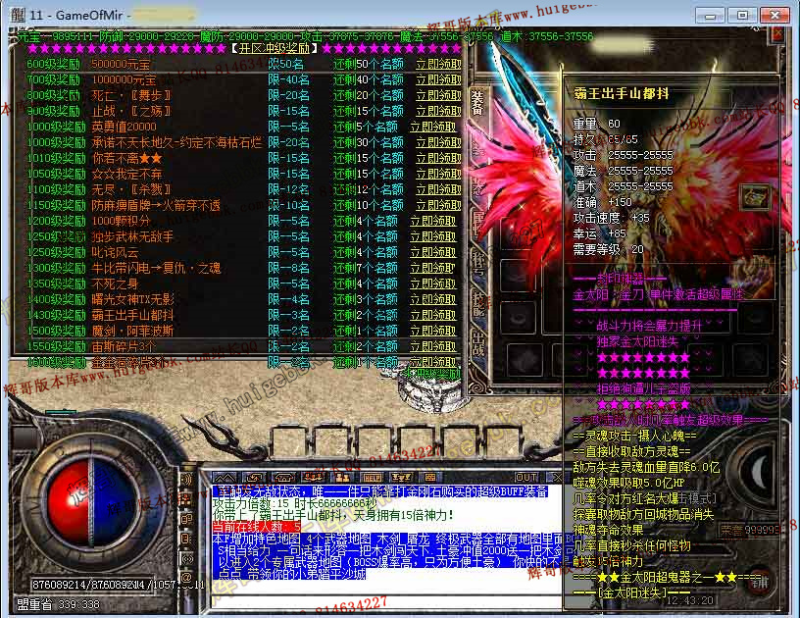Click the red HP orb half
Image resolution: width=800 pixels, height=618 pixels.
[x=68, y=502]
